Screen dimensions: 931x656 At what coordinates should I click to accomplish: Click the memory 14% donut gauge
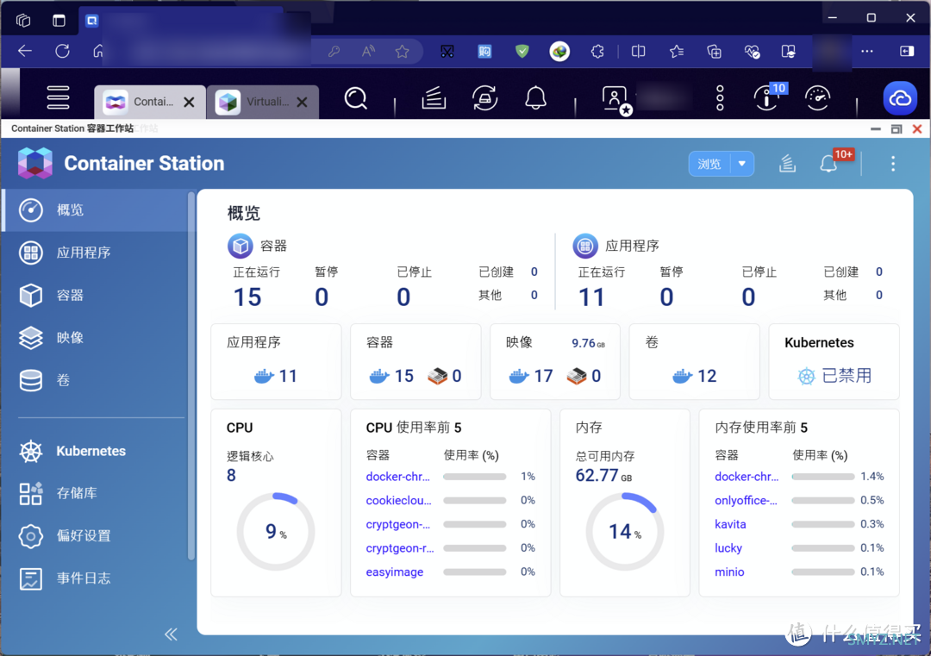(x=625, y=531)
